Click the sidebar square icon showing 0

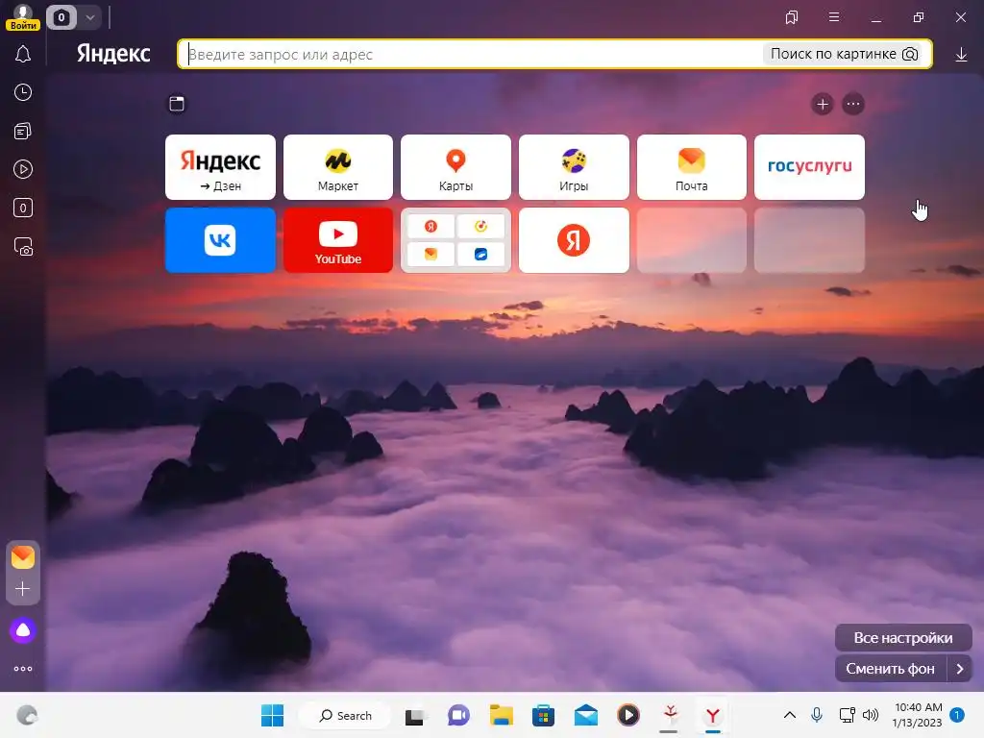coord(23,208)
